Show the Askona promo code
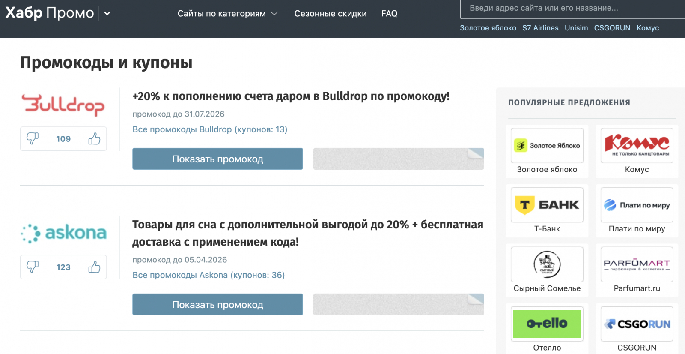The width and height of the screenshot is (685, 354). [x=217, y=305]
